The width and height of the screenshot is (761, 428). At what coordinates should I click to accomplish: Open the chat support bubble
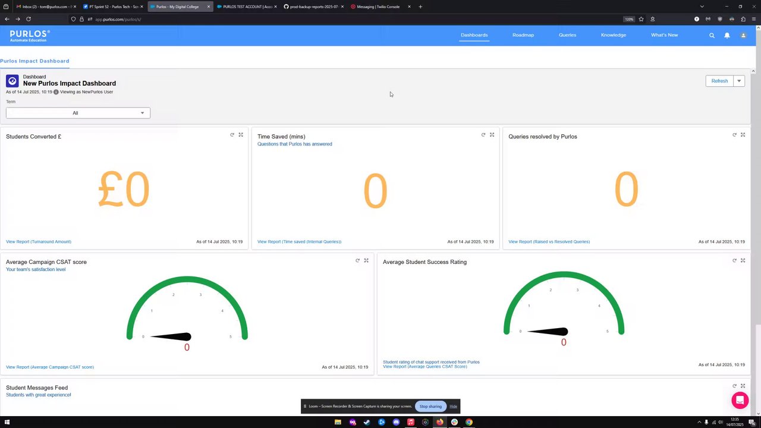pyautogui.click(x=740, y=400)
